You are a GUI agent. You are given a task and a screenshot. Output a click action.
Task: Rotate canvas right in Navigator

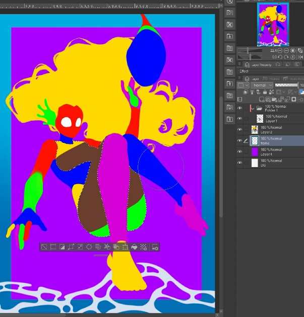286,57
